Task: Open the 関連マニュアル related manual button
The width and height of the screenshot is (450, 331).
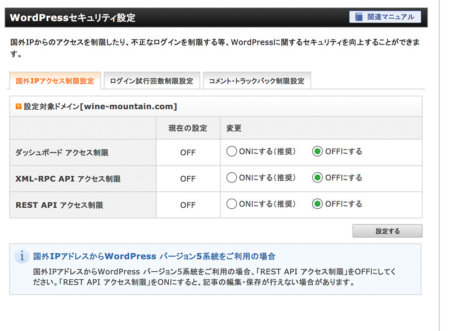Action: coord(385,17)
